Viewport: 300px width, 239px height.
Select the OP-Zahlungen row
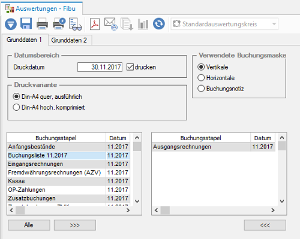click(68, 190)
